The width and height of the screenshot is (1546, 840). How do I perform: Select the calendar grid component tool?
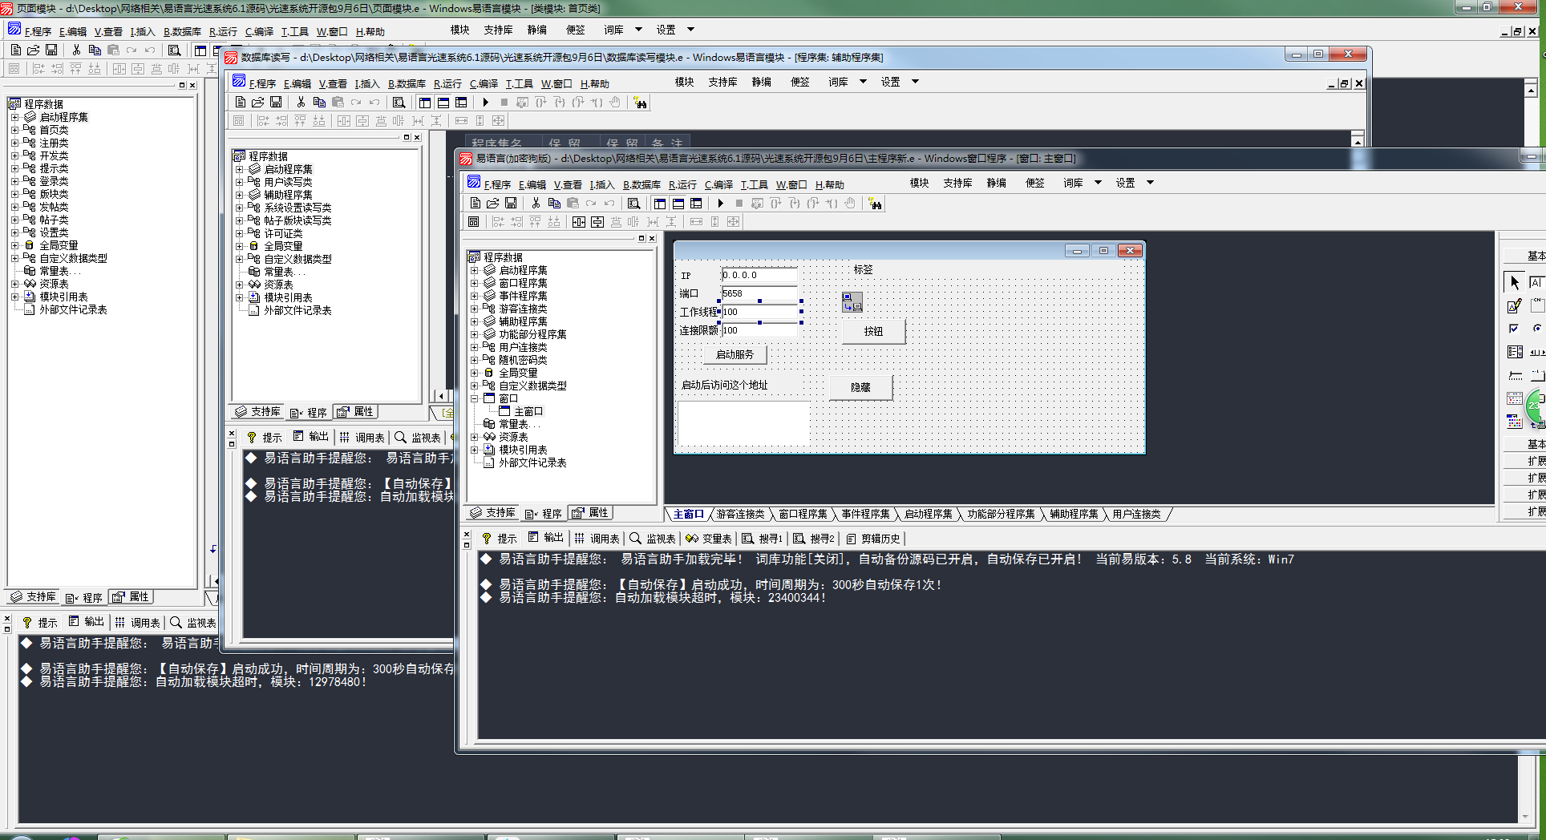[1514, 398]
